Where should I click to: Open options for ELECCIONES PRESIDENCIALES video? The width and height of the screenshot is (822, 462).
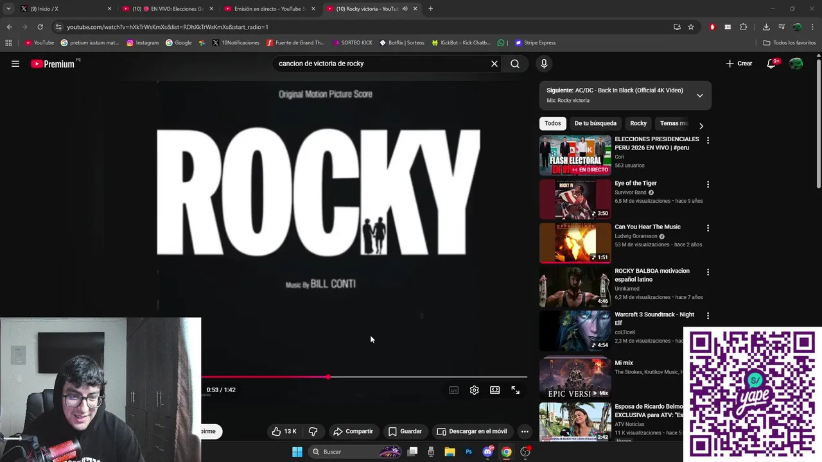tap(708, 140)
